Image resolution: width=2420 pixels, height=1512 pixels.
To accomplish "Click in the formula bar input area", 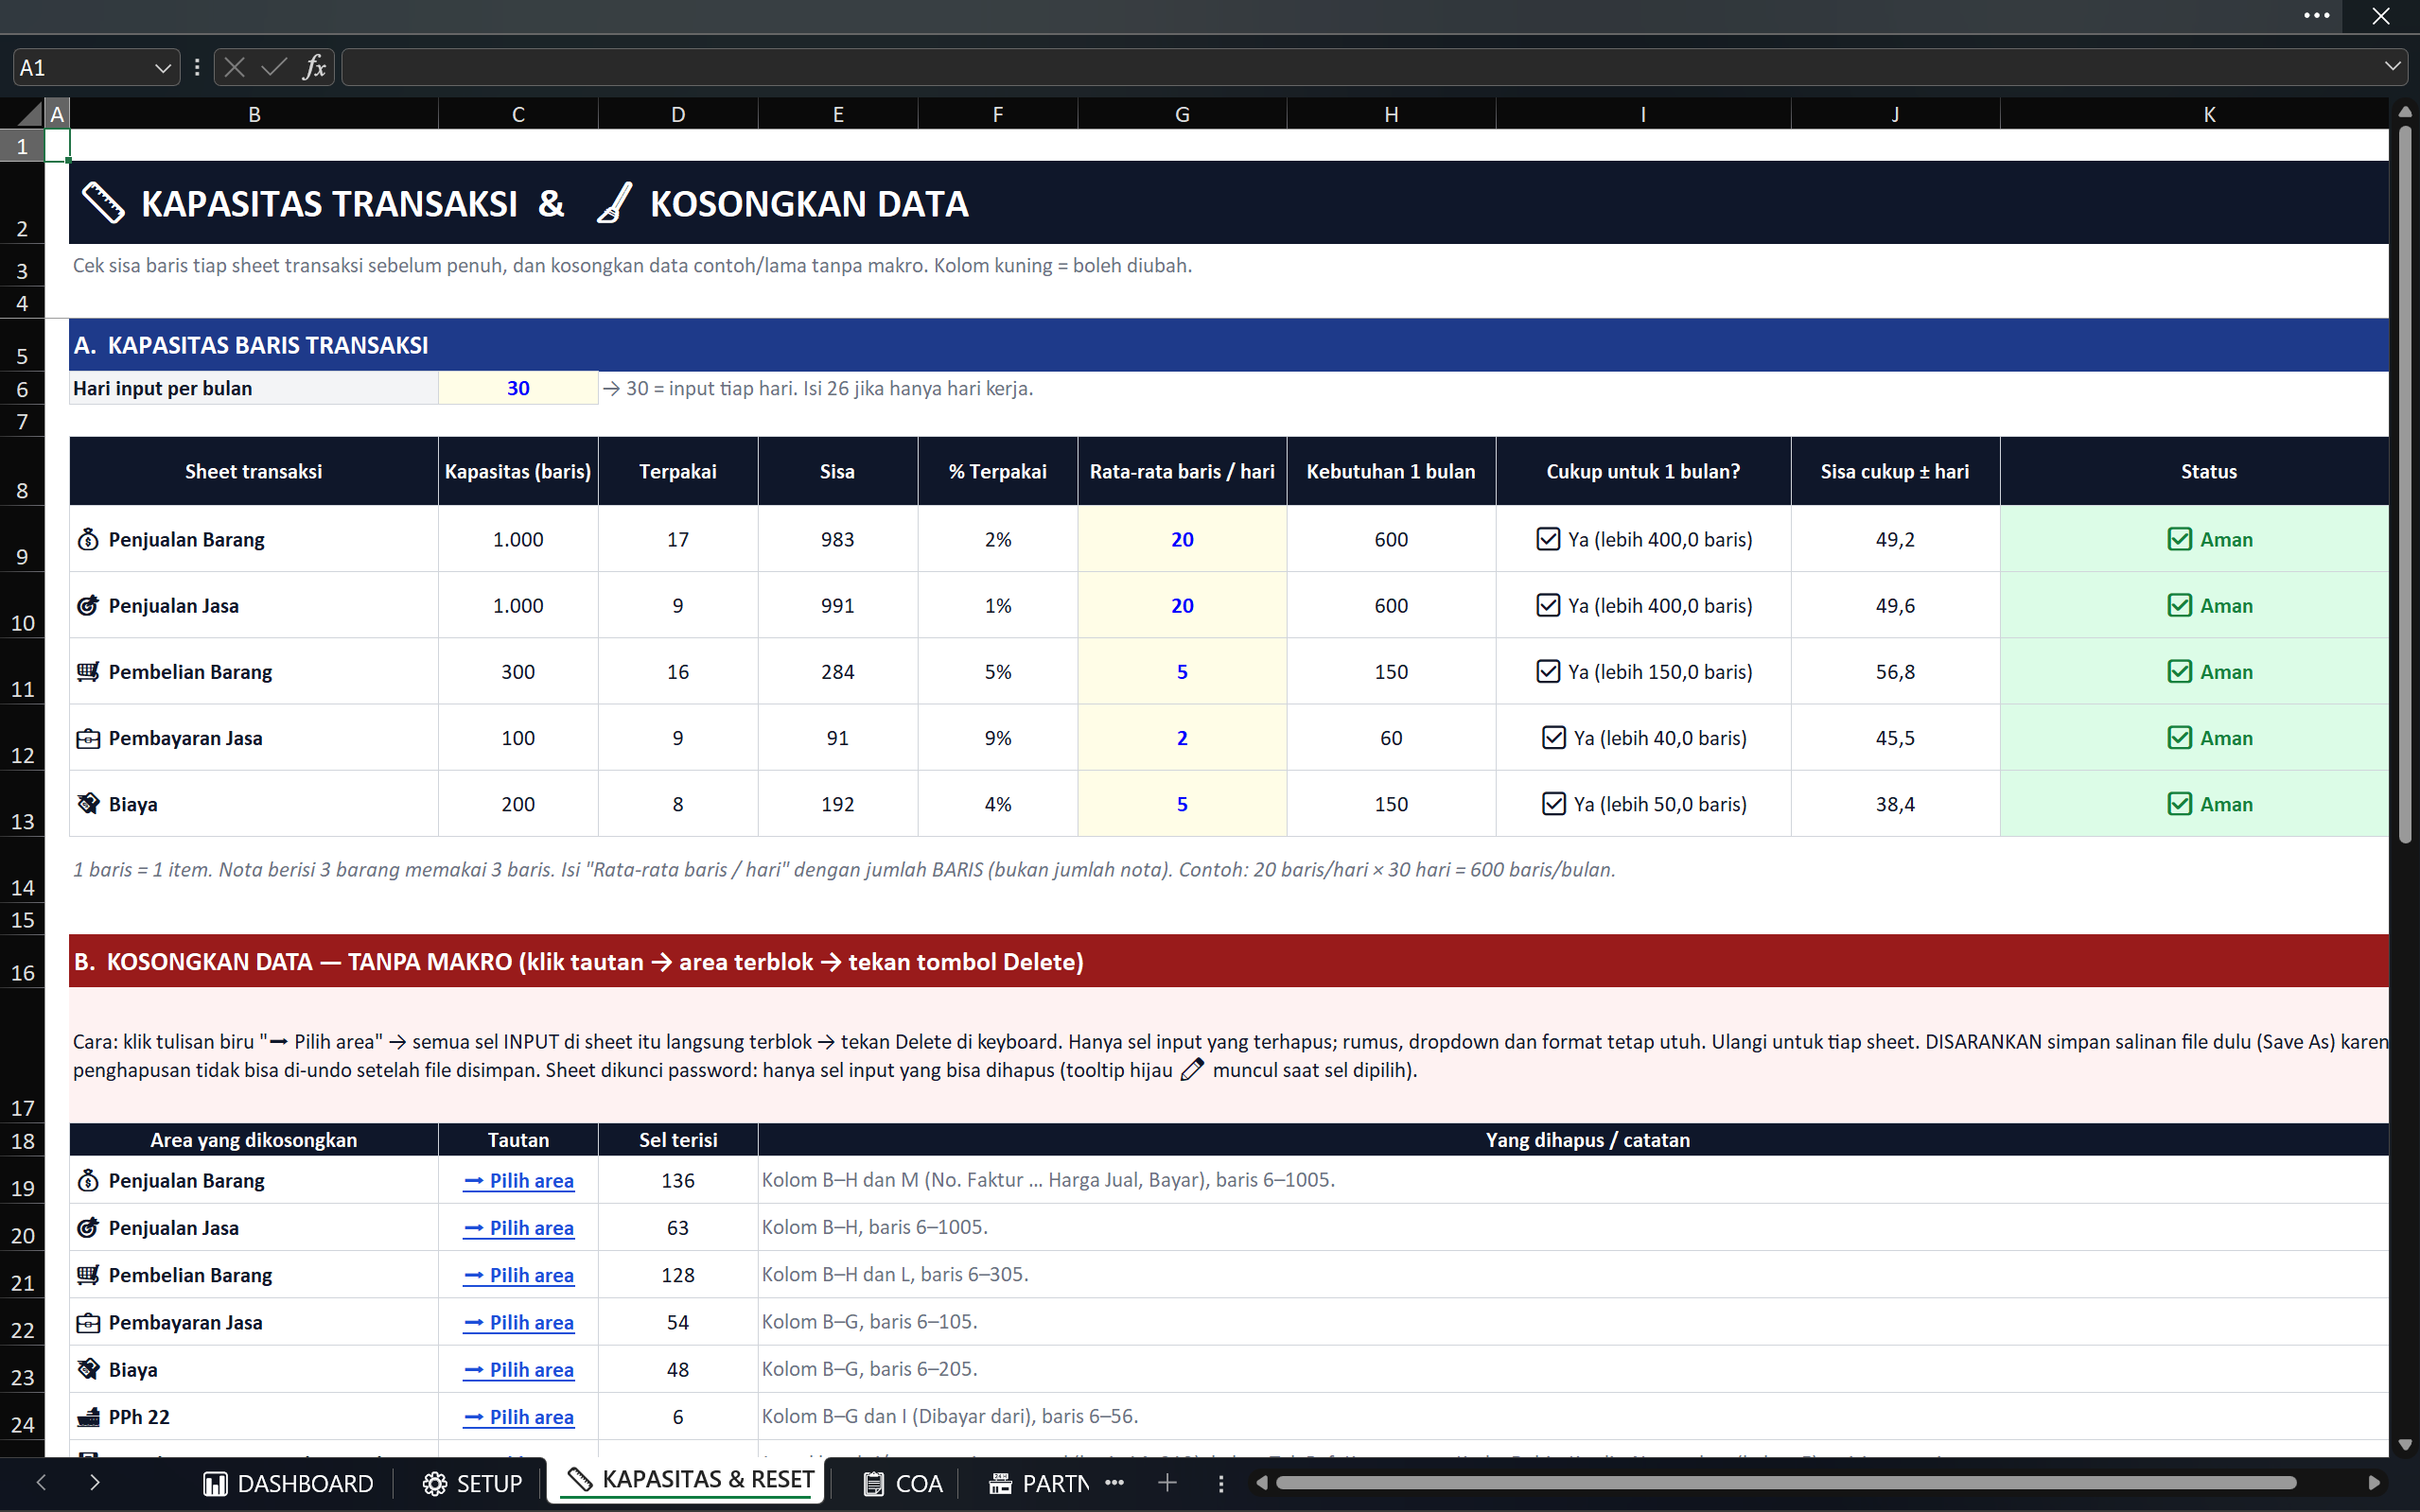I will coord(1360,67).
